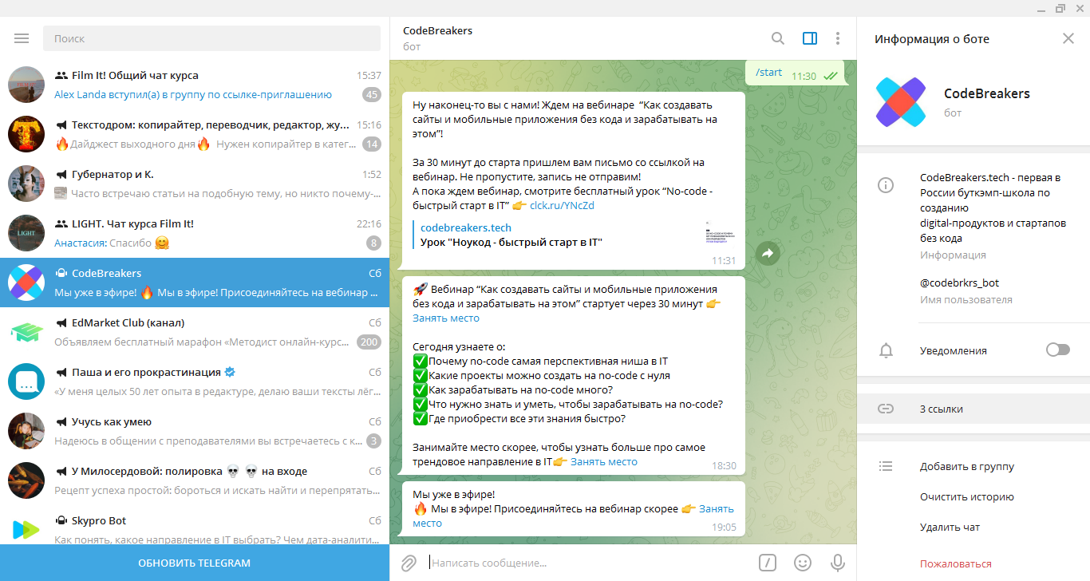Open the "3 ссылки" section
The width and height of the screenshot is (1090, 581).
point(973,409)
